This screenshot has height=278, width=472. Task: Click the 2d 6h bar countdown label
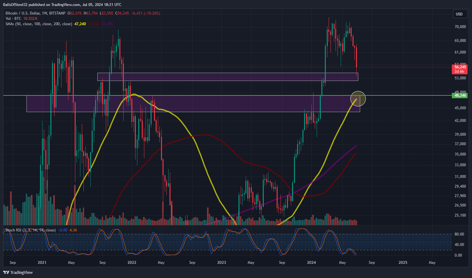459,71
